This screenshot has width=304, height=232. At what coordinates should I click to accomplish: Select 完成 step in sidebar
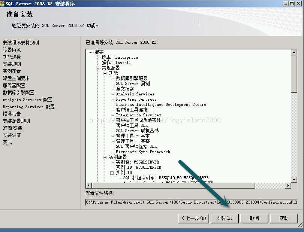pos(7,143)
